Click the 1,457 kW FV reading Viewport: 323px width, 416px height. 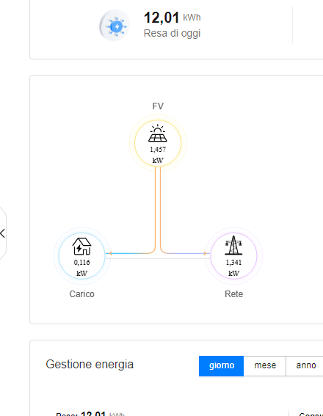coord(158,155)
